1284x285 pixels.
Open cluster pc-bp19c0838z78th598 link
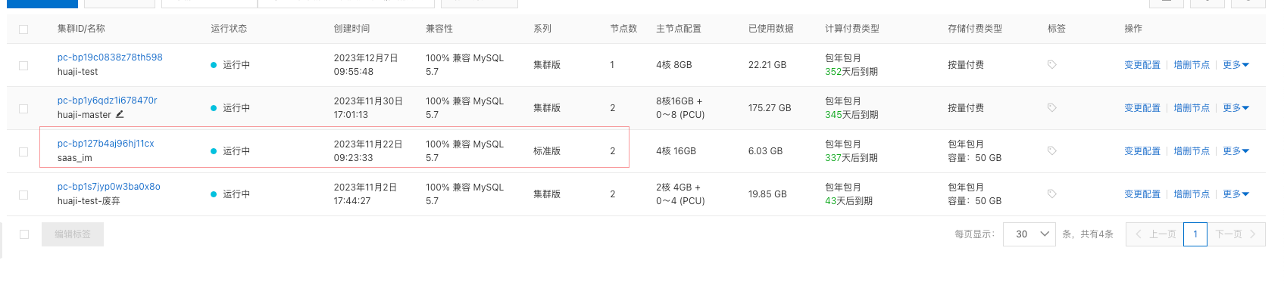(x=110, y=57)
